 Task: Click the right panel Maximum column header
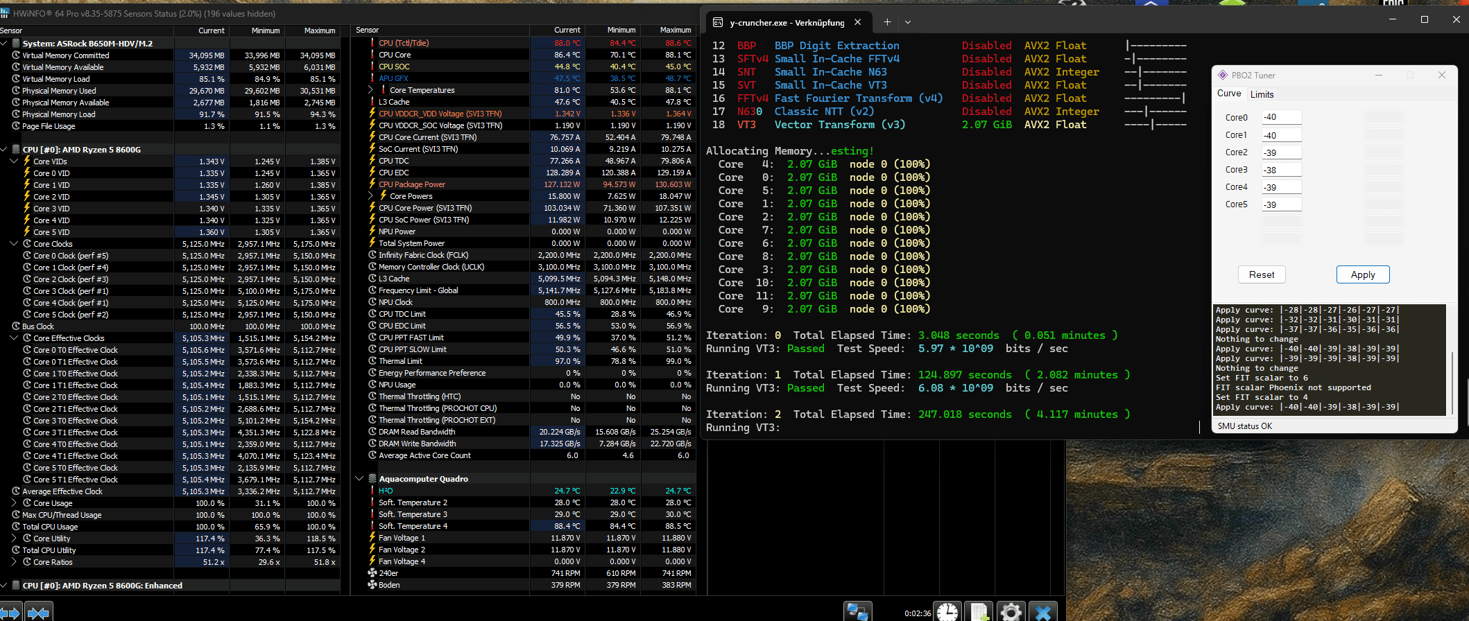point(667,30)
